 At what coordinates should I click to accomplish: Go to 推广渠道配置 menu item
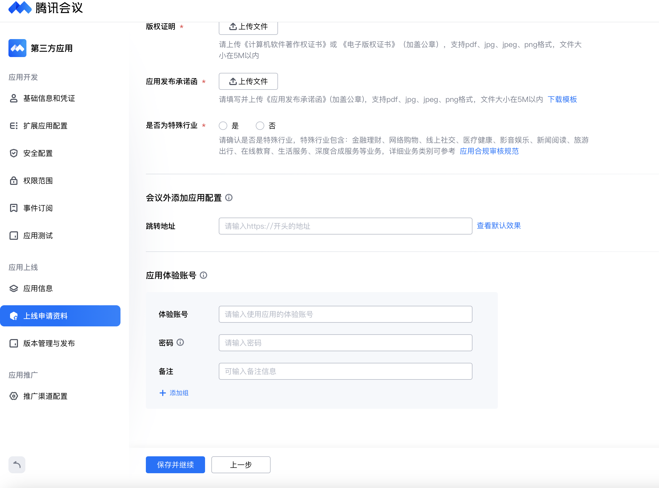click(x=45, y=396)
